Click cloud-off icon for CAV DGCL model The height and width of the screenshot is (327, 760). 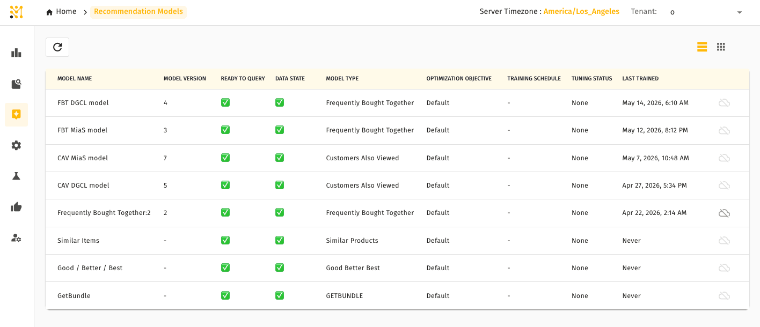(x=724, y=185)
